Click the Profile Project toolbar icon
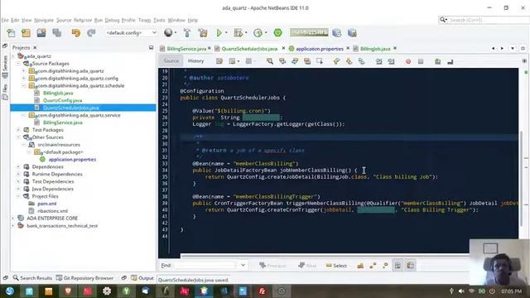The width and height of the screenshot is (530, 298). pyautogui.click(x=258, y=33)
